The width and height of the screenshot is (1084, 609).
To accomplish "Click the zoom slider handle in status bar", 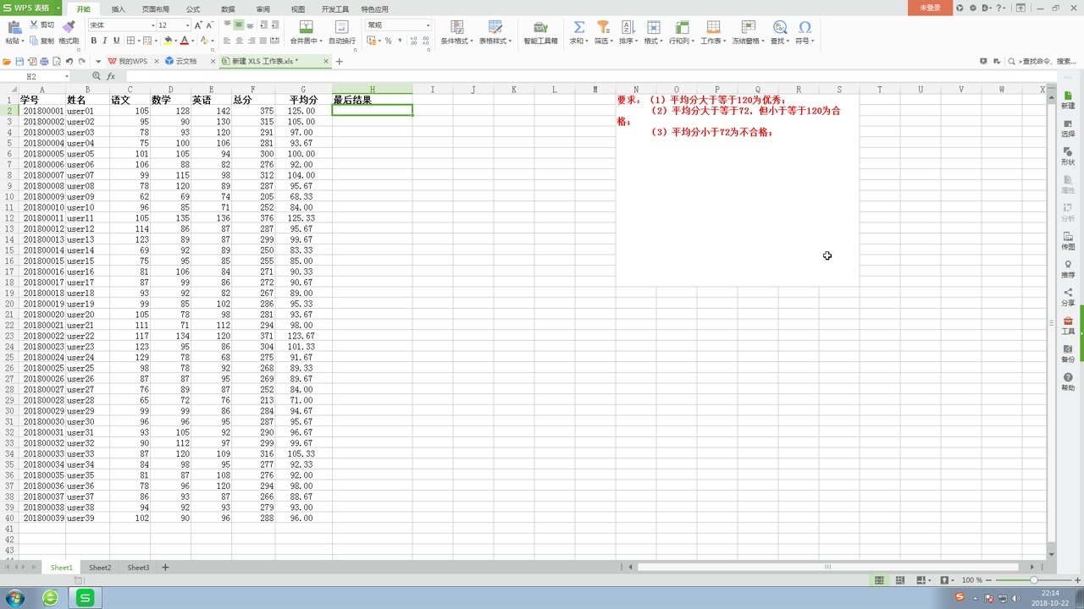I will click(1033, 580).
